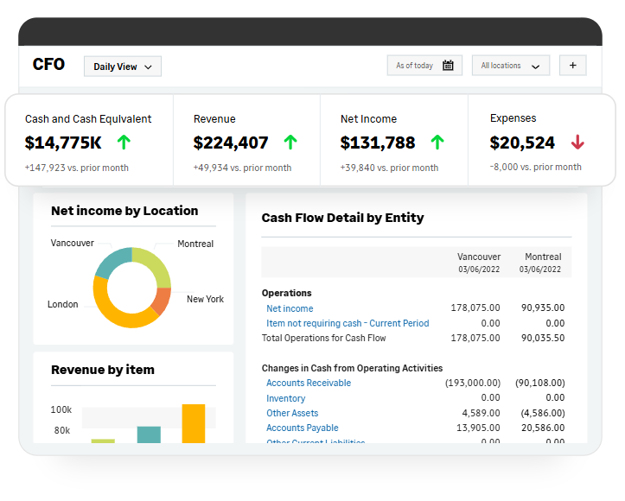Click the 100k axis label
Screen dimensions: 625x501
(61, 409)
